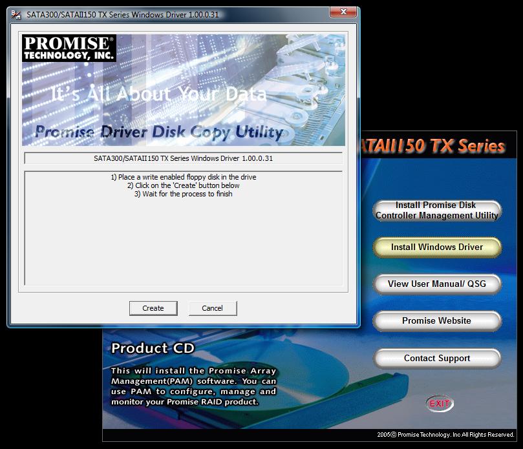
Task: Click the Promise Driver Disk Copy Utility banner text
Action: [158, 132]
